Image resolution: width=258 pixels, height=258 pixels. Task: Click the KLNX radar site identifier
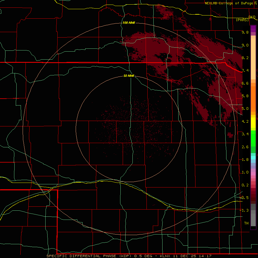coord(165,256)
